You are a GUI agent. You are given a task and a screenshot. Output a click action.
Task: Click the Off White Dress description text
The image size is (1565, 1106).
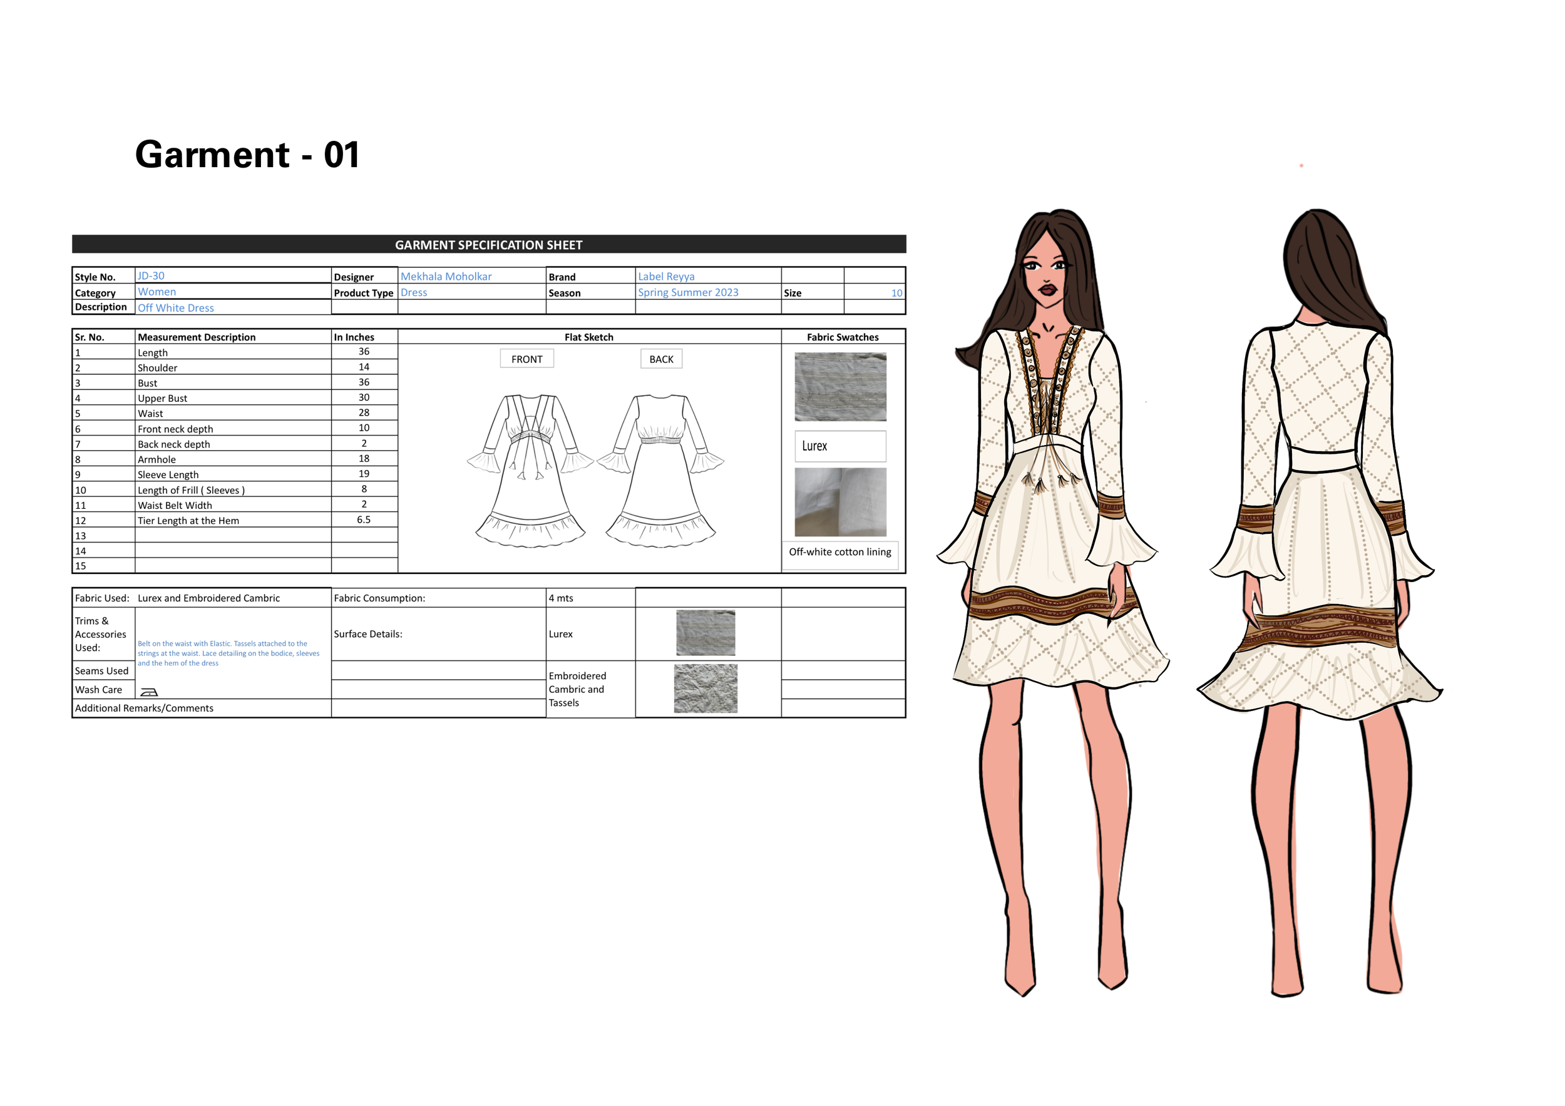coord(176,308)
